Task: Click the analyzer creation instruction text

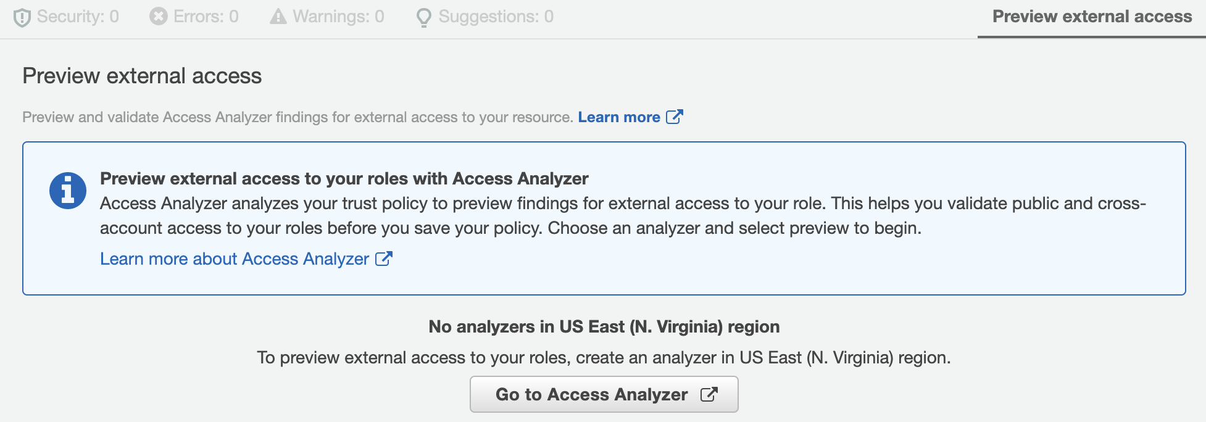Action: coord(604,355)
